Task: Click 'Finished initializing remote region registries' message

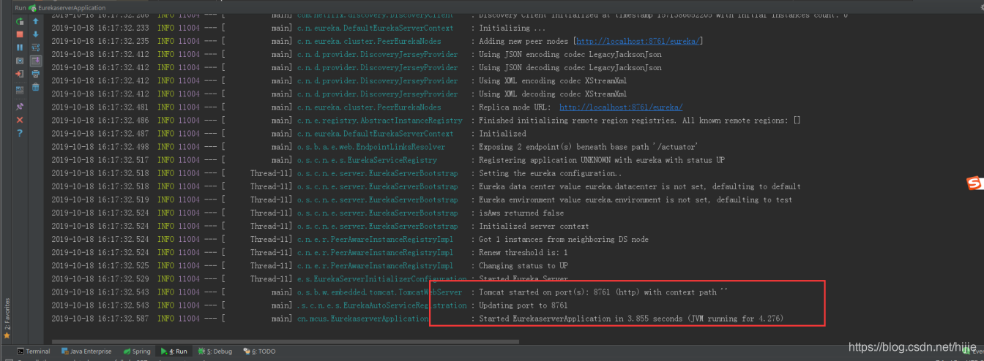Action: (640, 121)
